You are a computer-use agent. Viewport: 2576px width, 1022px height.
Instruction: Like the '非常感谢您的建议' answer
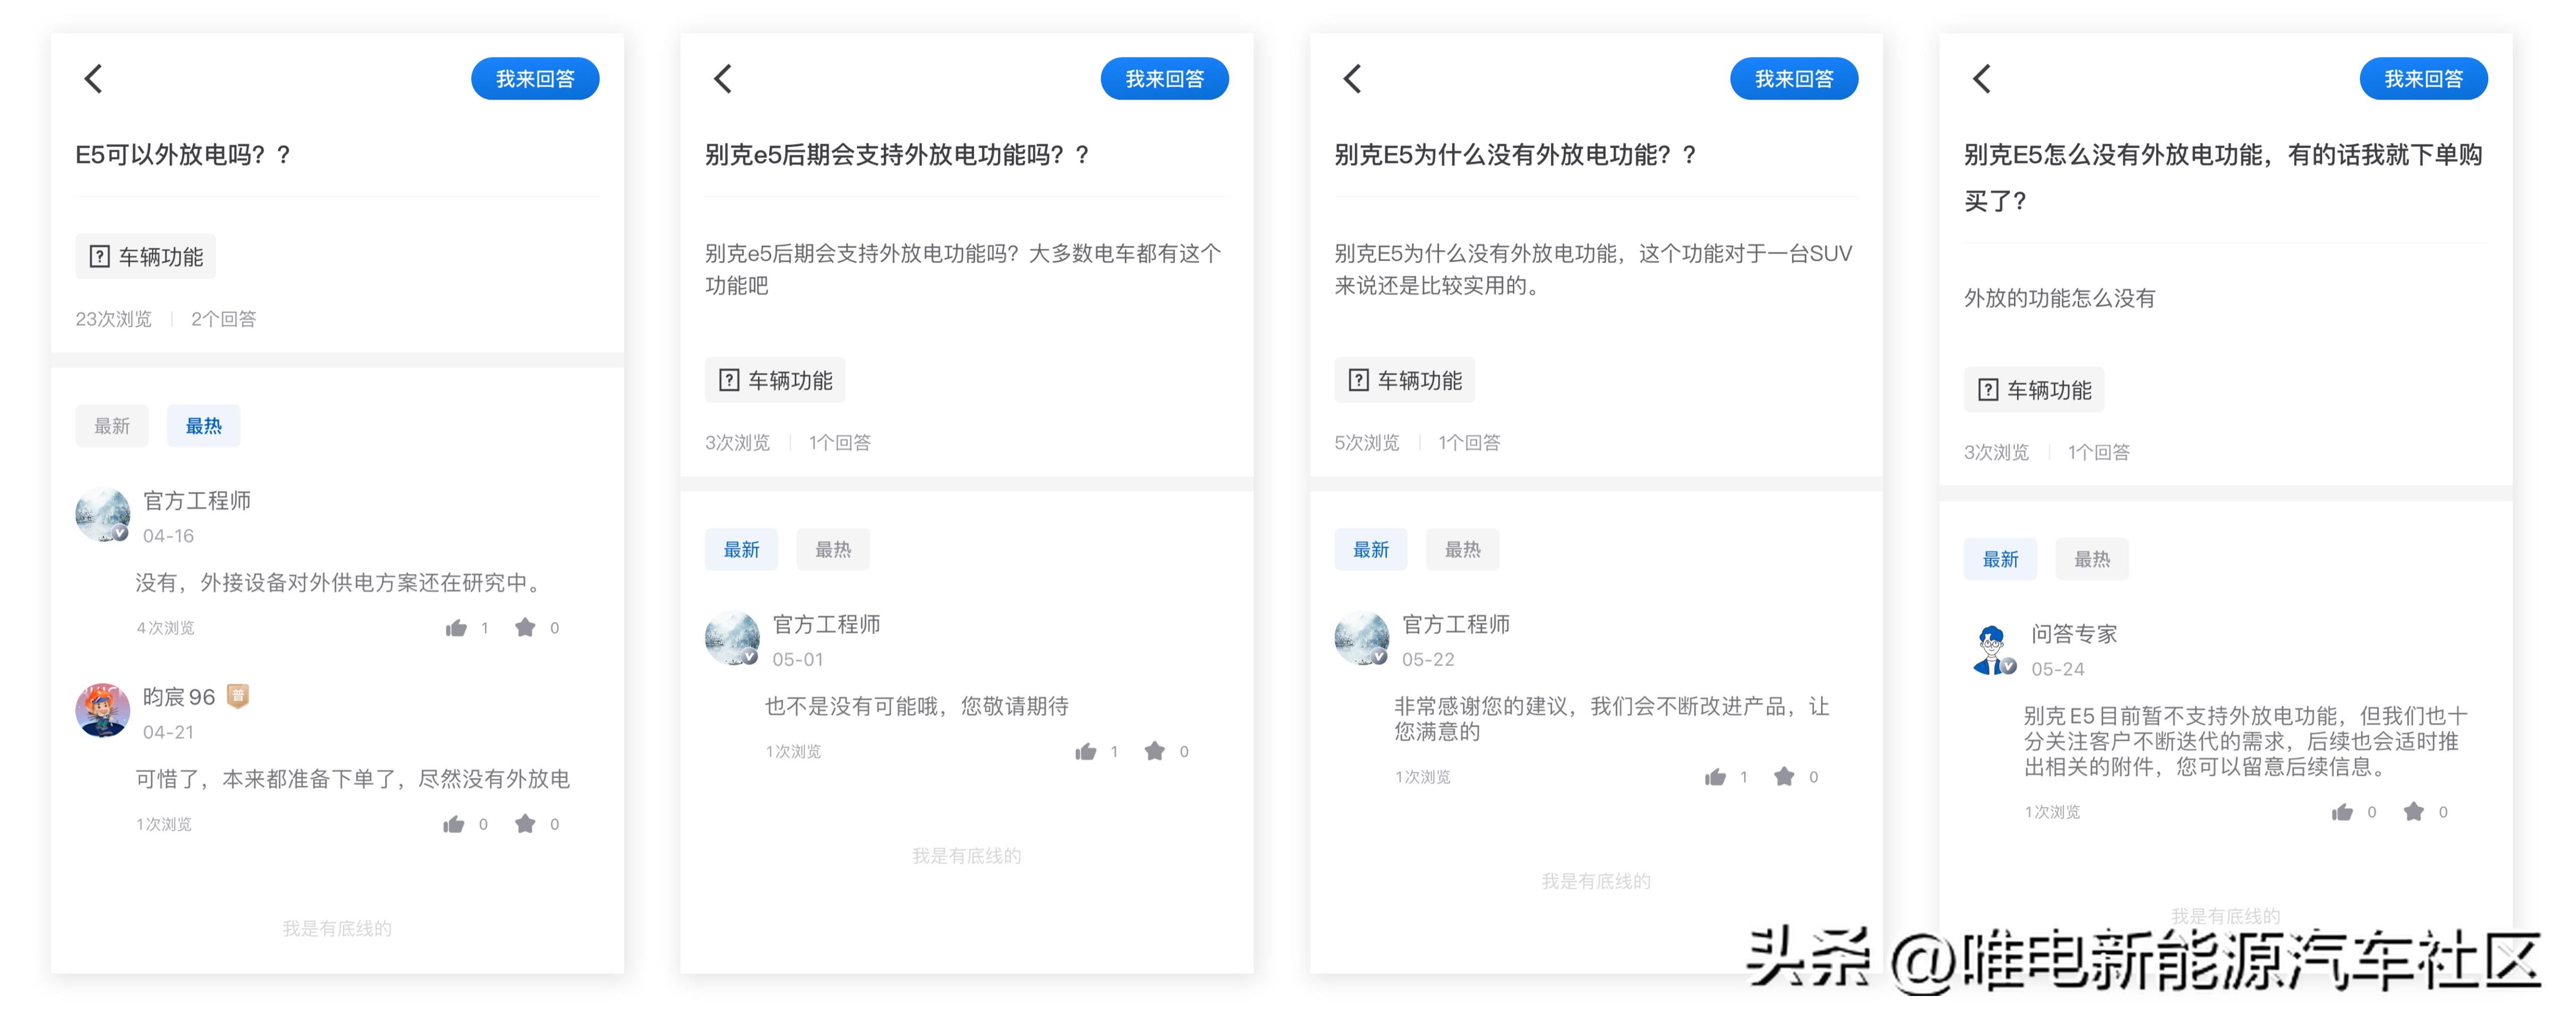click(x=1716, y=777)
